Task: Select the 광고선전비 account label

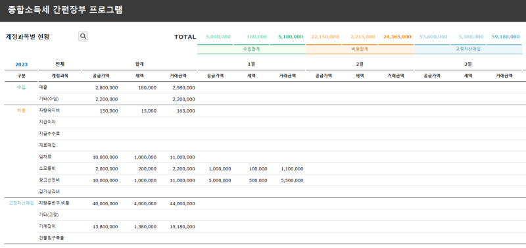Action: tap(49, 180)
